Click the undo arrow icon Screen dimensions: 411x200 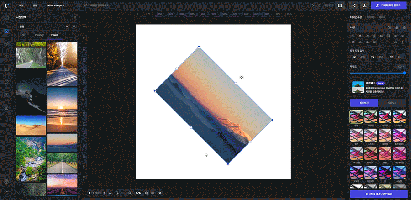pyautogui.click(x=312, y=5)
